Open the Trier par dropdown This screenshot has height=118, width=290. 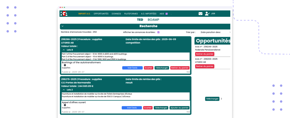[216, 32]
